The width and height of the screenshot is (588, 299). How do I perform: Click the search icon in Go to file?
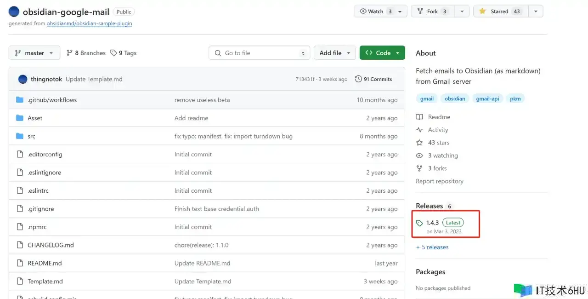point(218,53)
